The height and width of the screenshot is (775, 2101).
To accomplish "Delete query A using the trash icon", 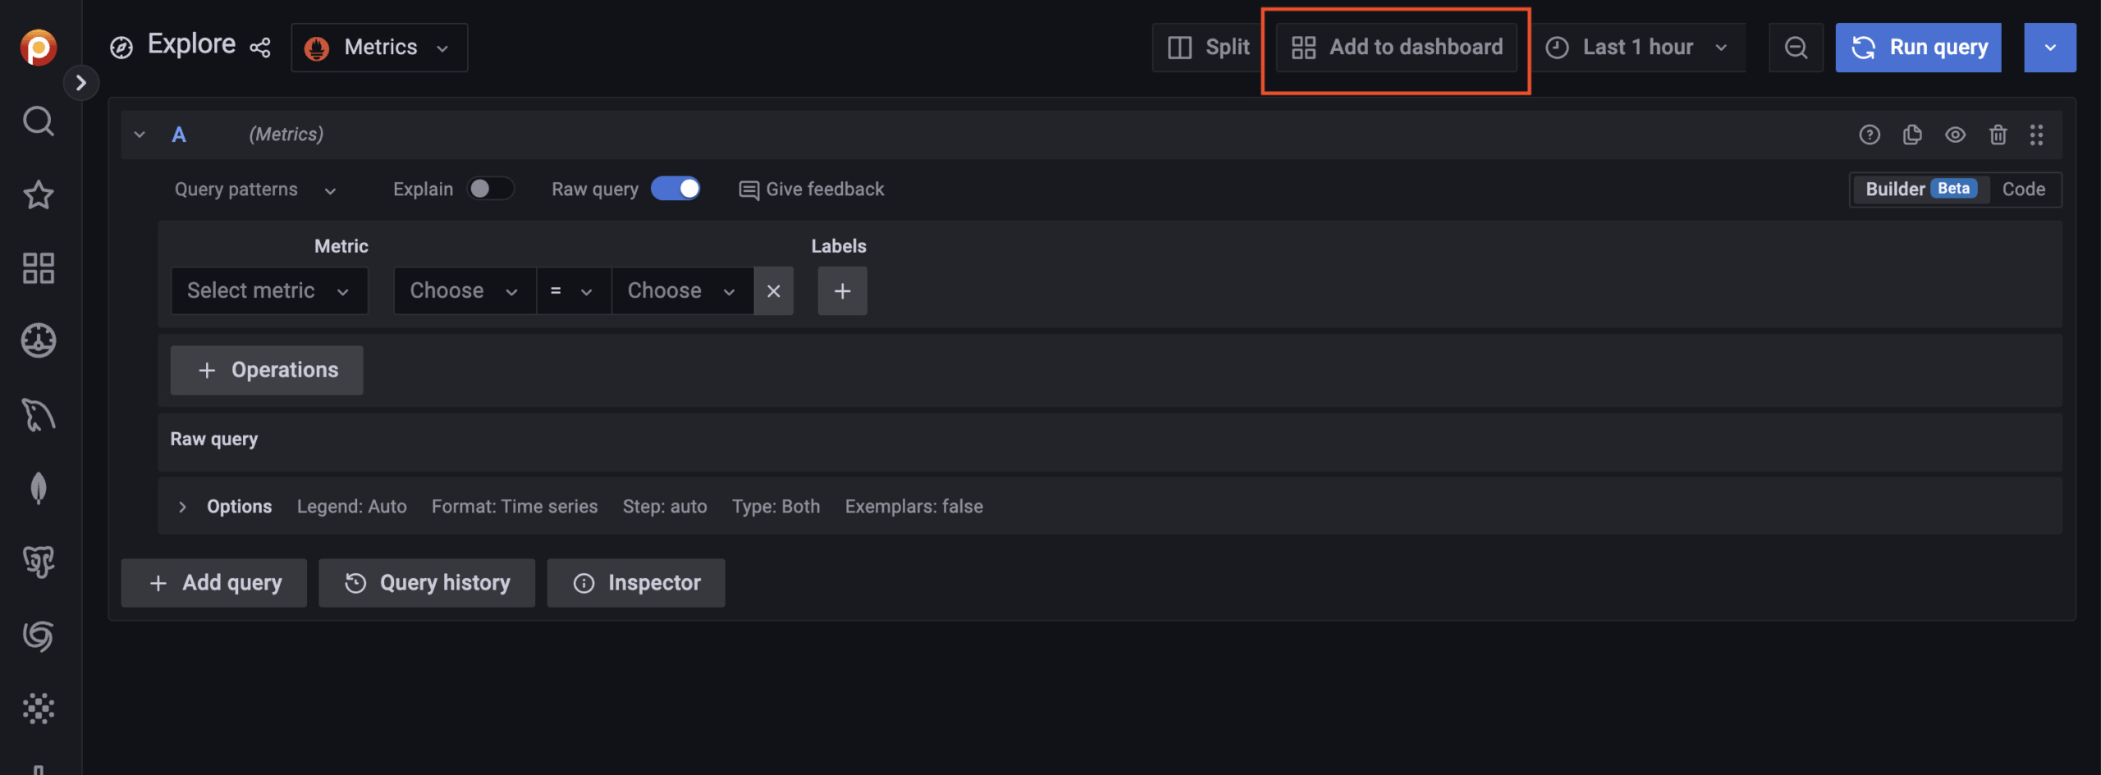I will point(1998,134).
